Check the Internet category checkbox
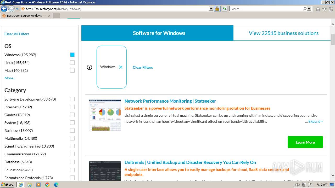Screen dimensions: 335x188 click(72, 107)
